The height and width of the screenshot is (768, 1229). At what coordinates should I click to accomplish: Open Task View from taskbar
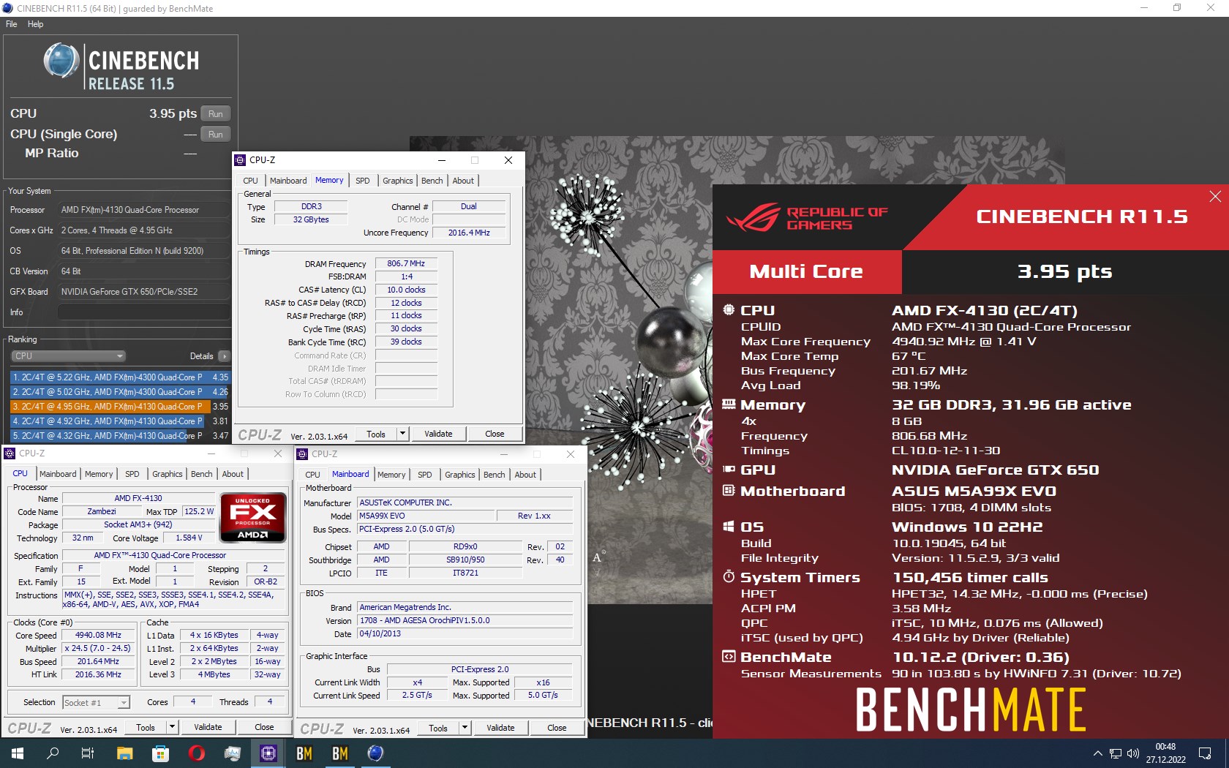point(88,753)
